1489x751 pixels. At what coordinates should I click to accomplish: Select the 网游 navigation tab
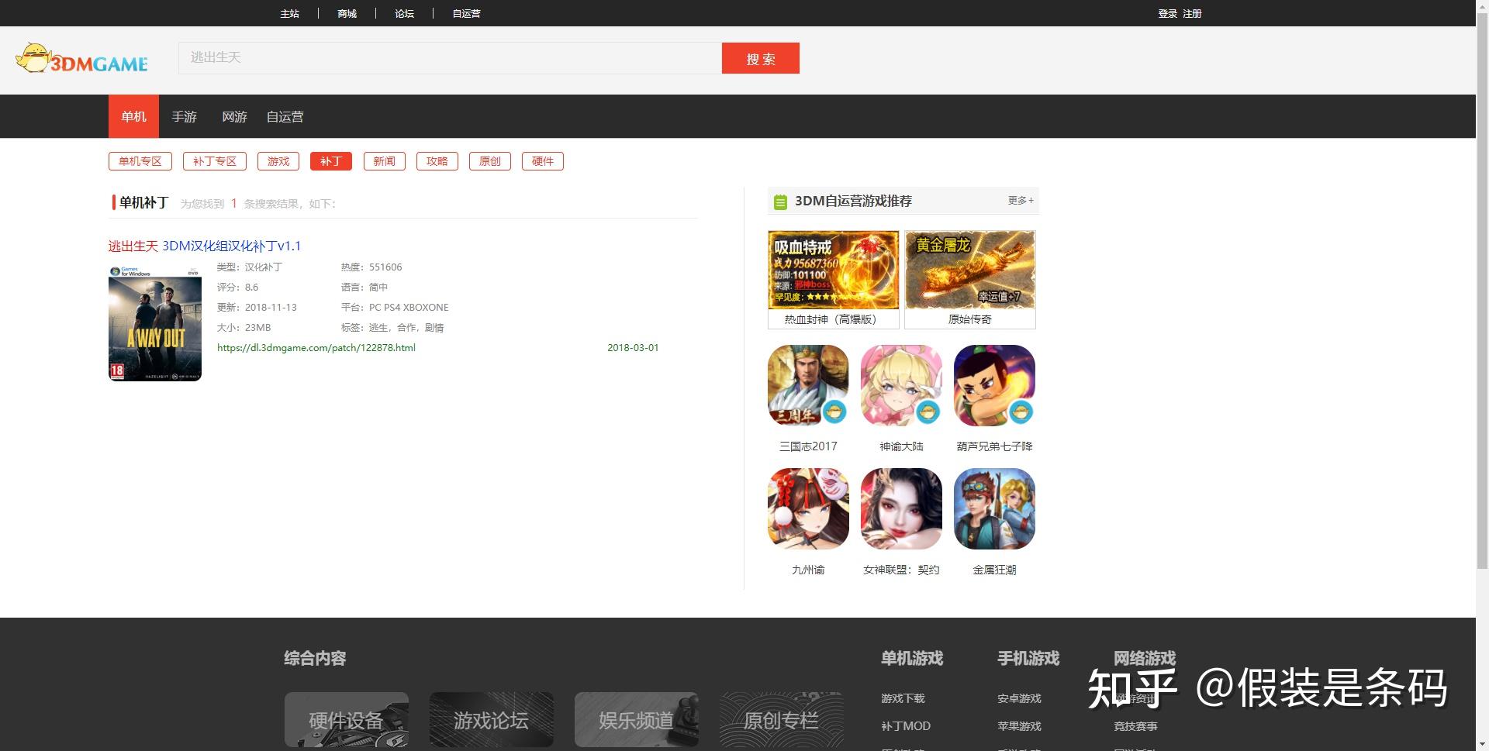coord(234,116)
